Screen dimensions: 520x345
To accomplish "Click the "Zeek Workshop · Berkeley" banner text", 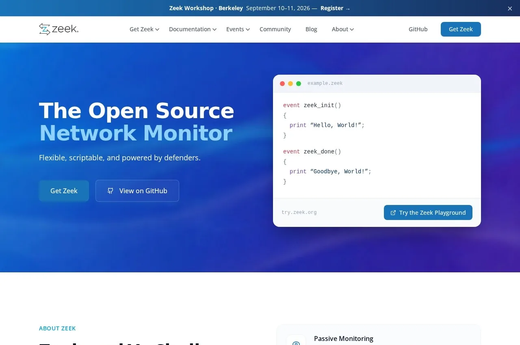I will click(x=206, y=8).
